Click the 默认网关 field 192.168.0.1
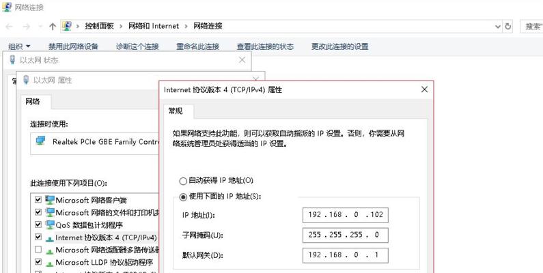 point(345,255)
